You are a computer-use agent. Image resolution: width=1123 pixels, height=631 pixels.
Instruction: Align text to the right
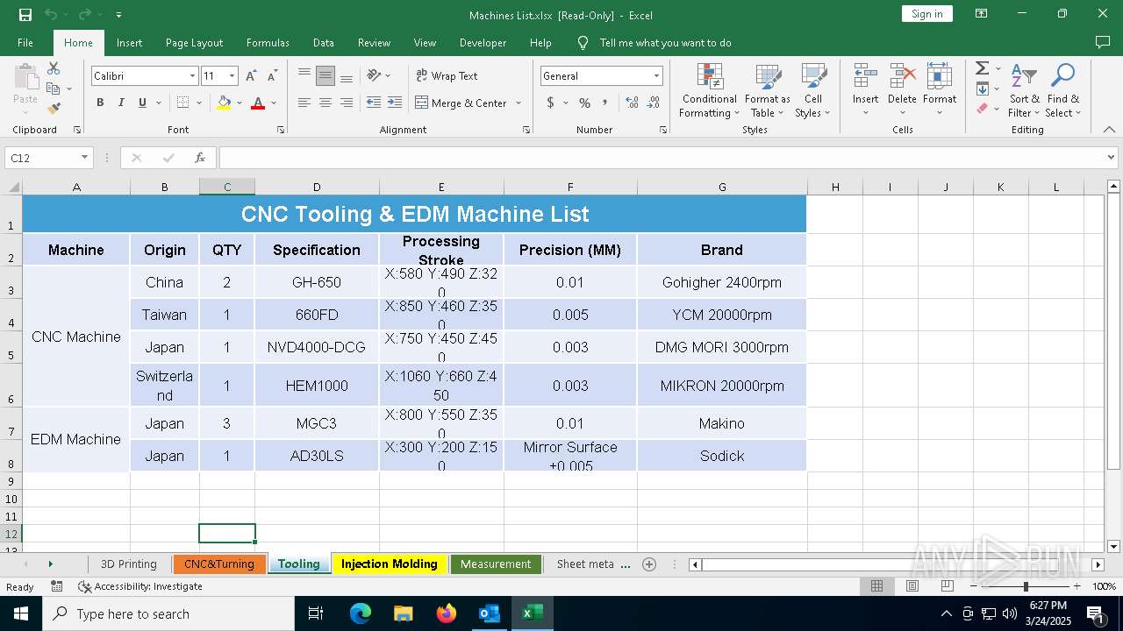[347, 103]
